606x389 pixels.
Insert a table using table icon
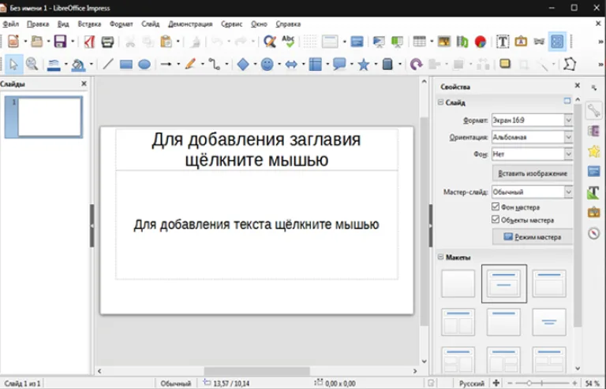(x=419, y=41)
